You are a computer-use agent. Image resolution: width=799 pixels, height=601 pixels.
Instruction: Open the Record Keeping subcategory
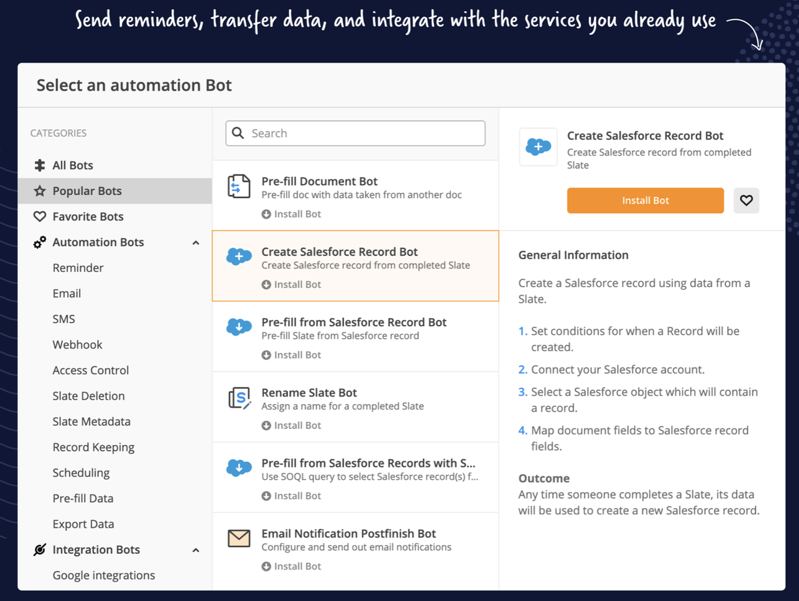(x=93, y=448)
